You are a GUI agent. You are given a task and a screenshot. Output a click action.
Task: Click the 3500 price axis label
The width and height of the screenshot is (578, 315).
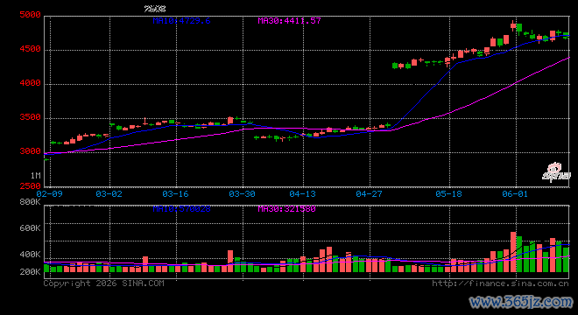[31, 117]
